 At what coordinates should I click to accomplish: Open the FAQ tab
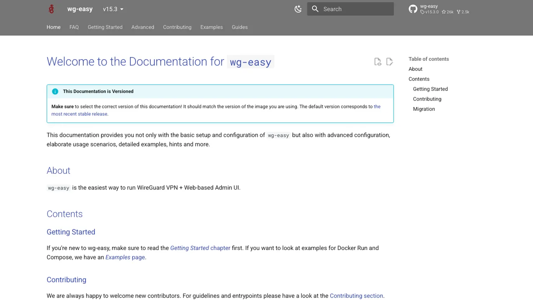coord(74,27)
